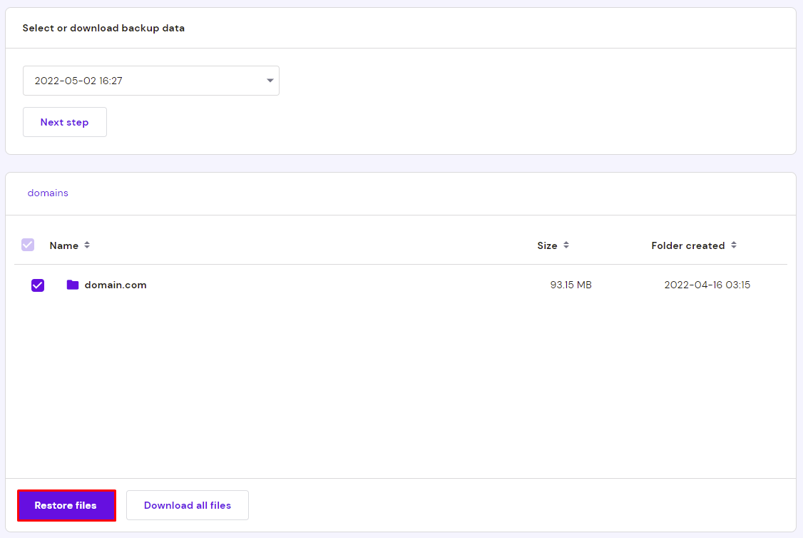
Task: Click the descending sort arrow on Name column
Action: [x=86, y=247]
